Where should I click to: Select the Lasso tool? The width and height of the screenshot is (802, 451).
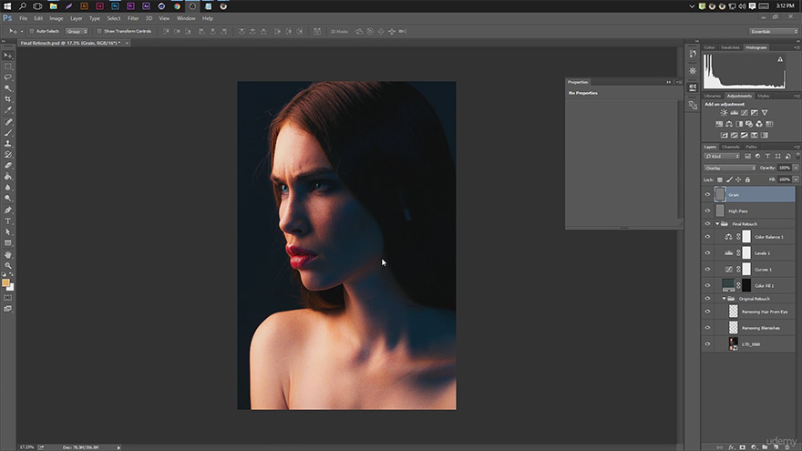point(7,77)
